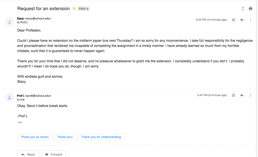This screenshot has width=258, height=157.
Task: Open more options for Prof L's message
Action: pyautogui.click(x=250, y=95)
